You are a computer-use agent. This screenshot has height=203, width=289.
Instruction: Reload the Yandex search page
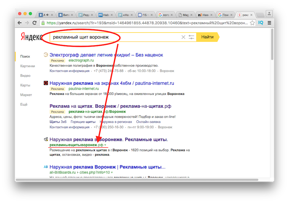point(35,23)
